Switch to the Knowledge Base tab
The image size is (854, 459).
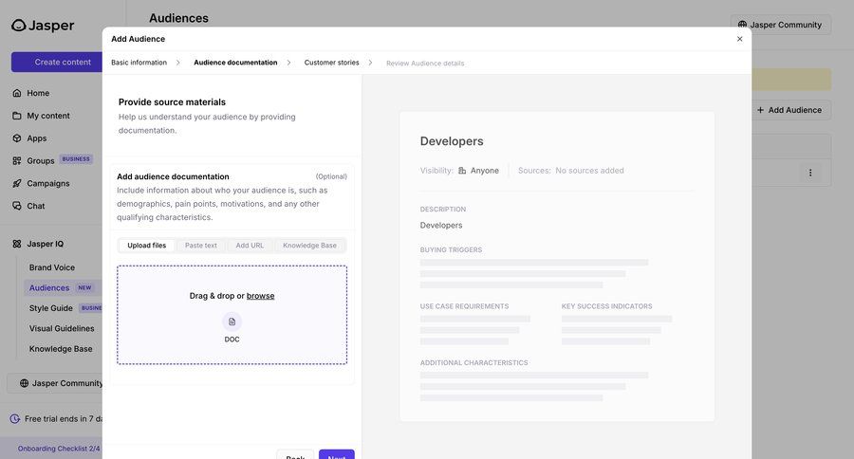pyautogui.click(x=309, y=246)
